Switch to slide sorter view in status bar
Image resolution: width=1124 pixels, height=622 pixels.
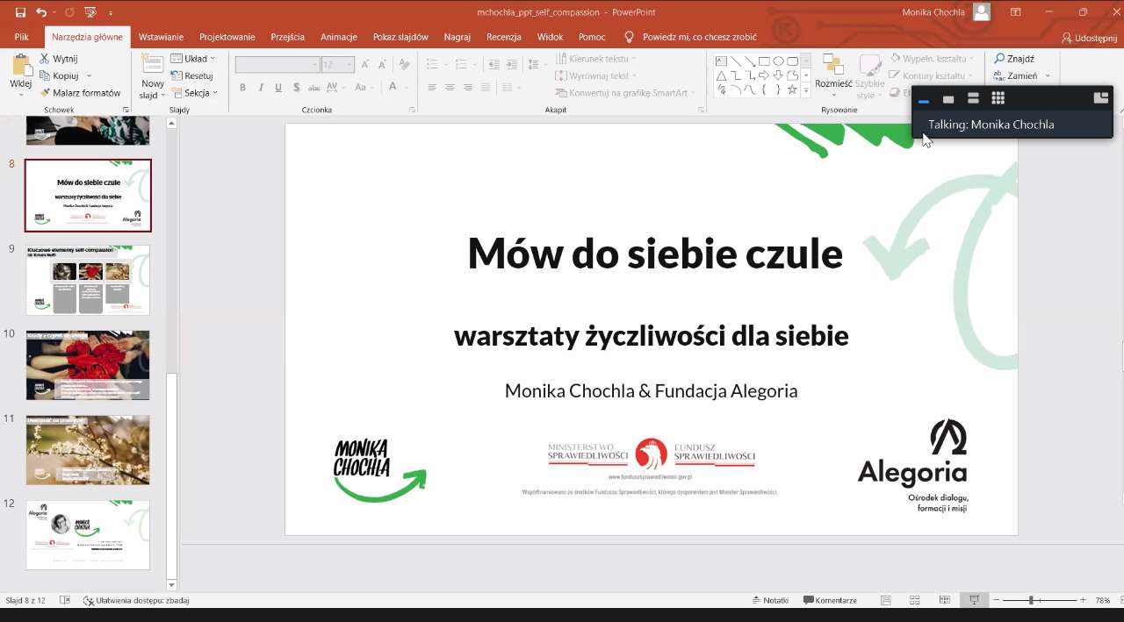point(914,600)
